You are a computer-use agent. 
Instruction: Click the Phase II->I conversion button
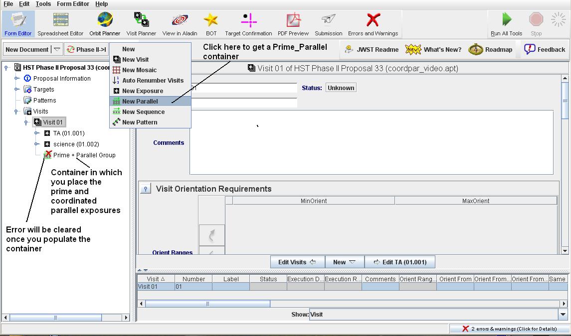[x=86, y=49]
